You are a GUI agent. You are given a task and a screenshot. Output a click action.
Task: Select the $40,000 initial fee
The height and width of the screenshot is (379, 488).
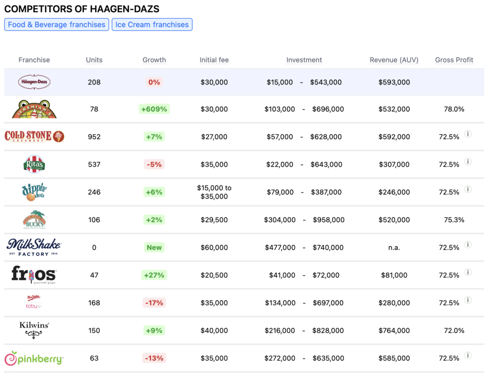214,330
